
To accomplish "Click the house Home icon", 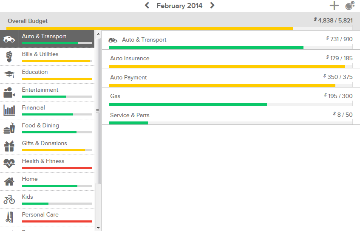I will coord(9,181).
